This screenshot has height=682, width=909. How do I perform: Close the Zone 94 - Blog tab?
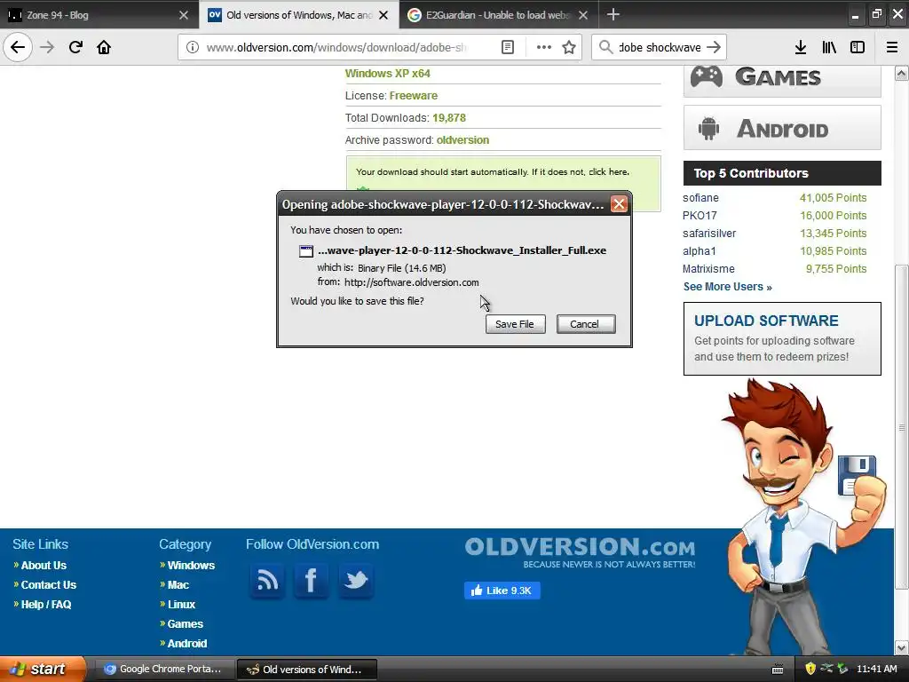184,15
